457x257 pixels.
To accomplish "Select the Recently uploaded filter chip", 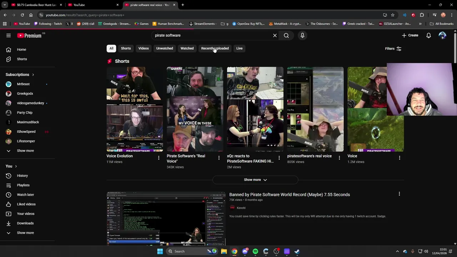I will (215, 49).
